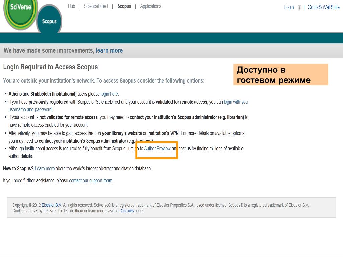Screen dimensions: 343x257
Task: Click 'login with your' link
Action: (x=236, y=102)
